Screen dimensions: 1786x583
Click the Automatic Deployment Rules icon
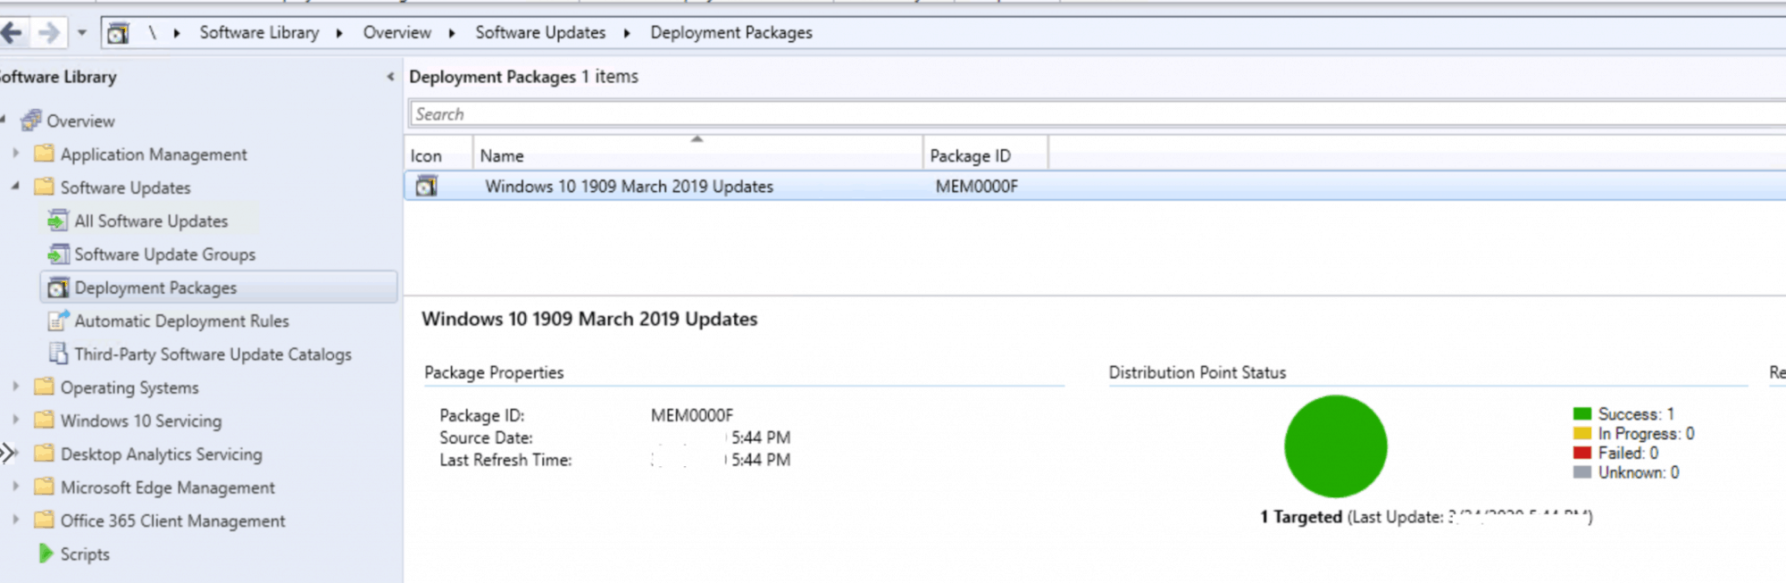[x=58, y=321]
